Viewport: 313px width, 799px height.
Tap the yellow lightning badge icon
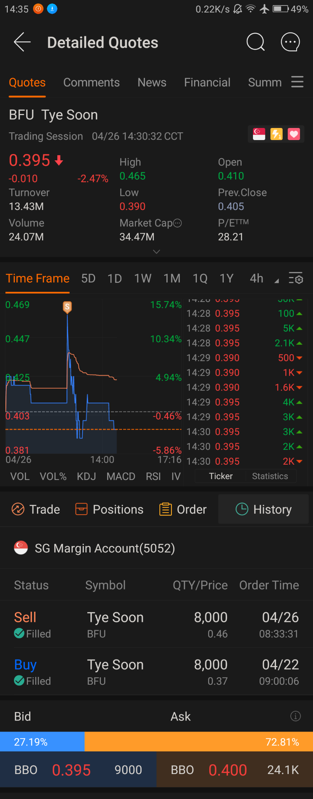(276, 134)
